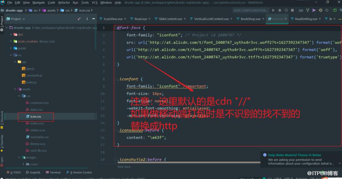Collapse the drunkr-app root folder
Viewport: 342px width, 179px height.
pos(7,28)
